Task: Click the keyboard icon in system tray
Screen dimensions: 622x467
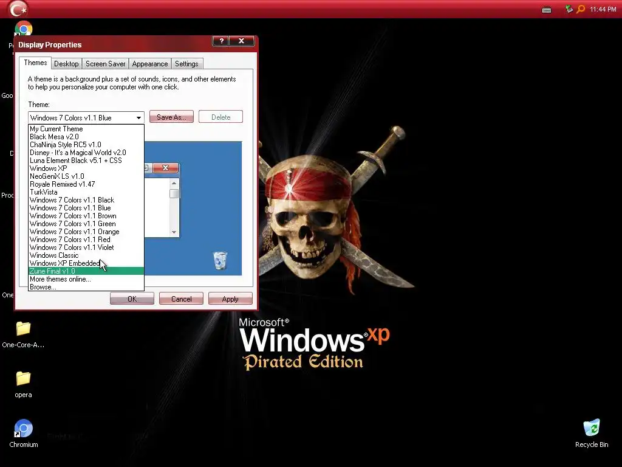Action: pyautogui.click(x=547, y=10)
